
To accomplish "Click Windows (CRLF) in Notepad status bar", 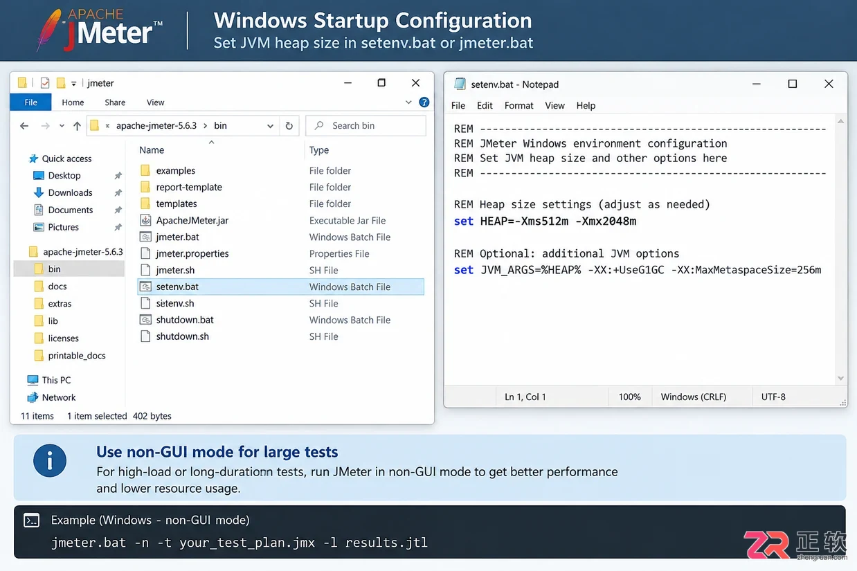I will pos(694,397).
